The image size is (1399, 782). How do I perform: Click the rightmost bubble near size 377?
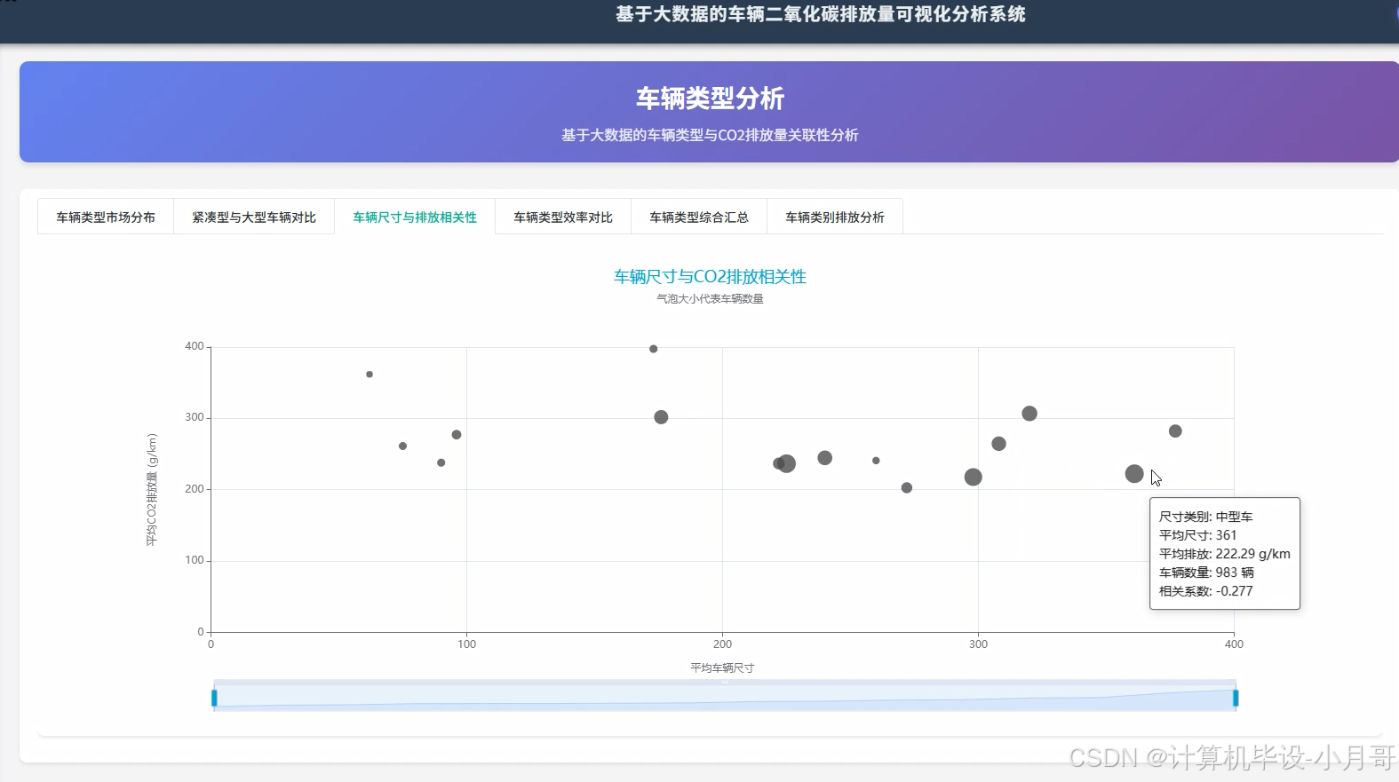1175,431
